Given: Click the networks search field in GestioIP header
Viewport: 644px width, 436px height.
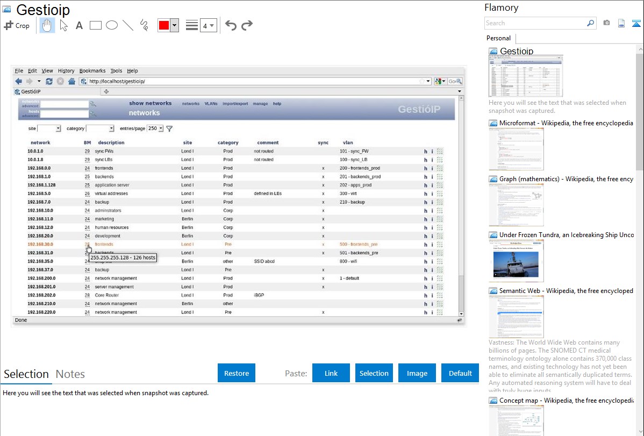Looking at the screenshot, I should pos(65,104).
